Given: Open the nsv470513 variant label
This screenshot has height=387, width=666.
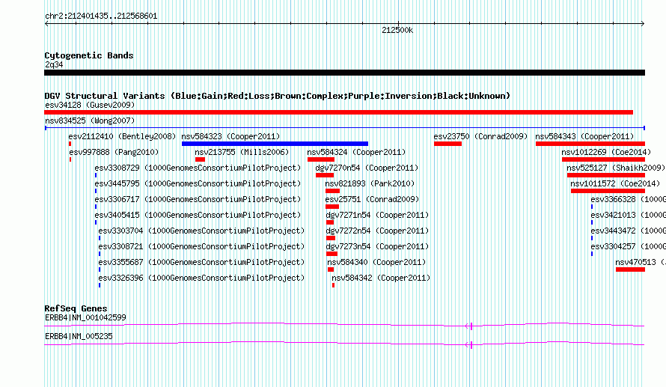Looking at the screenshot, I should click(641, 262).
